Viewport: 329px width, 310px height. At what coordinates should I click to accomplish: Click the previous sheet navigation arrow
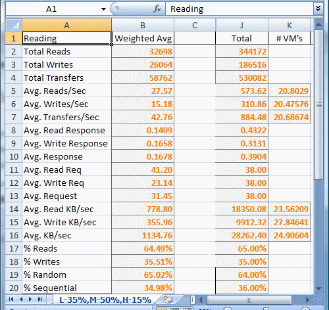[x=21, y=299]
